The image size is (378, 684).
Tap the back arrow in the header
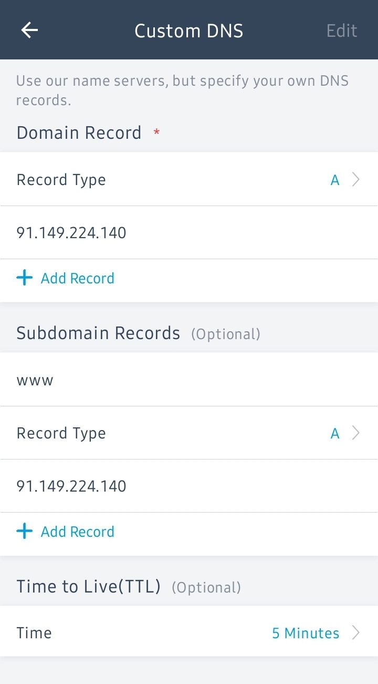(x=29, y=30)
